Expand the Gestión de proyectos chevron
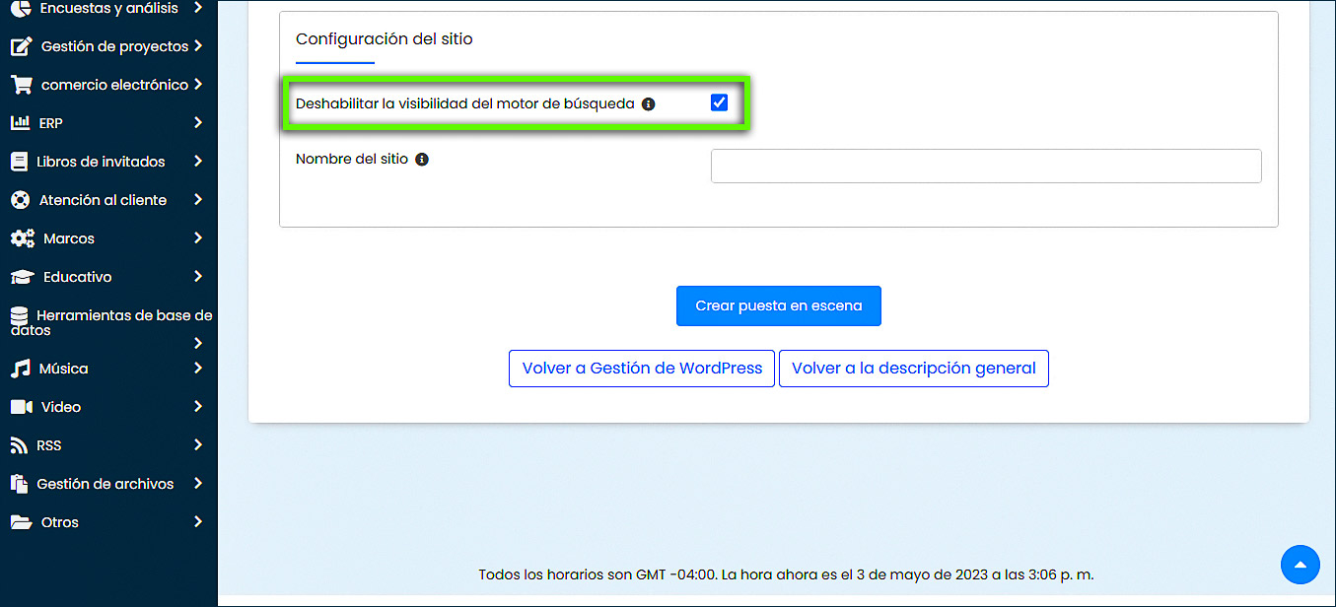 click(x=198, y=46)
